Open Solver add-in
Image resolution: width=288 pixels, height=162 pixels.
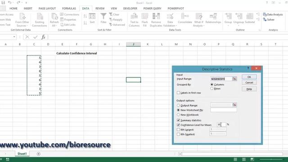point(269,19)
